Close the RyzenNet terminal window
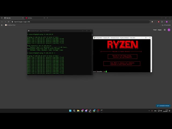 [150, 38]
